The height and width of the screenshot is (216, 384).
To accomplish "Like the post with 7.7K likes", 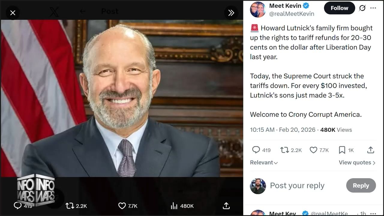I will pyautogui.click(x=313, y=150).
